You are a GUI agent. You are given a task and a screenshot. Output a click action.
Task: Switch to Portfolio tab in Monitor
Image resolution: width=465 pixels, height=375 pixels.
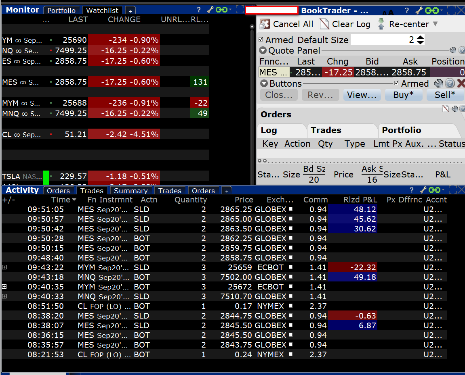[61, 10]
